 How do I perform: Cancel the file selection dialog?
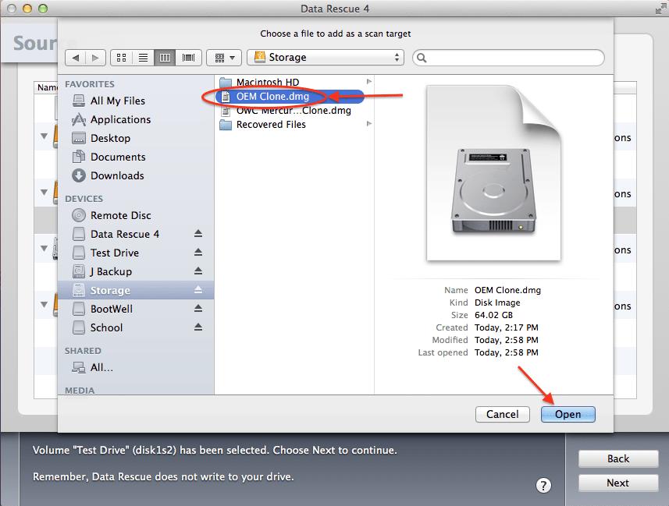point(502,414)
